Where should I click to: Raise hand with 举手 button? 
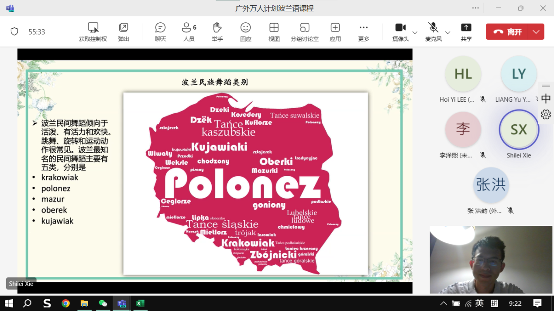tap(217, 32)
